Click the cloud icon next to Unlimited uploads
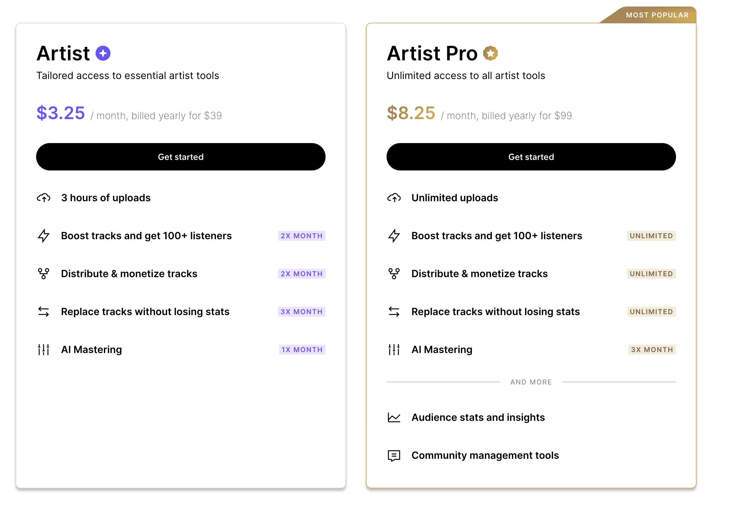The width and height of the screenshot is (737, 507). pyautogui.click(x=394, y=198)
